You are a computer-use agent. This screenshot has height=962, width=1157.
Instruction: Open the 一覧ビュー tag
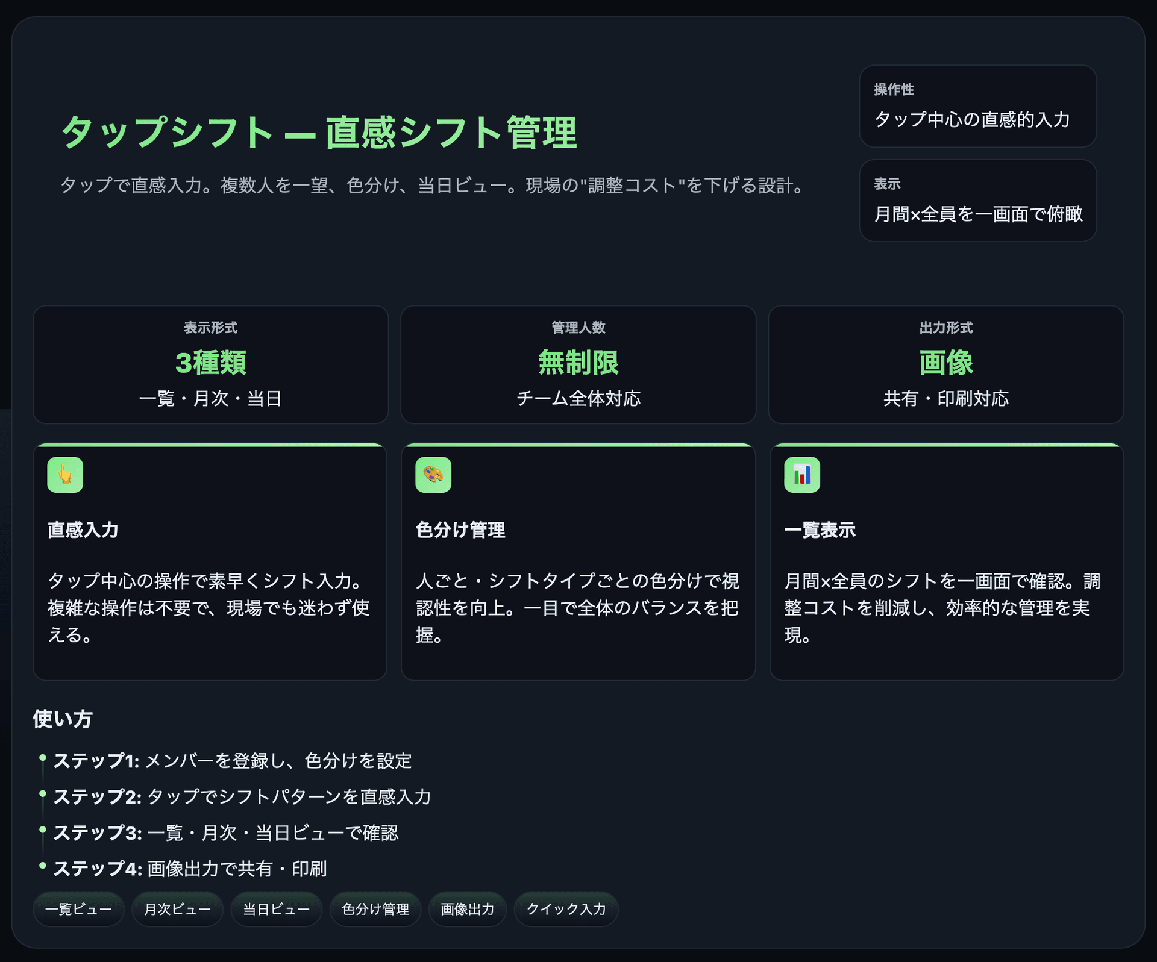(78, 910)
